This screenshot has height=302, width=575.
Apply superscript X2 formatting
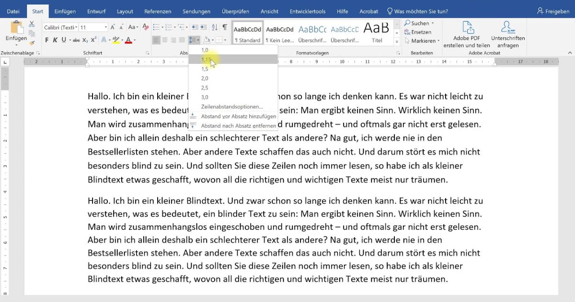(x=94, y=40)
